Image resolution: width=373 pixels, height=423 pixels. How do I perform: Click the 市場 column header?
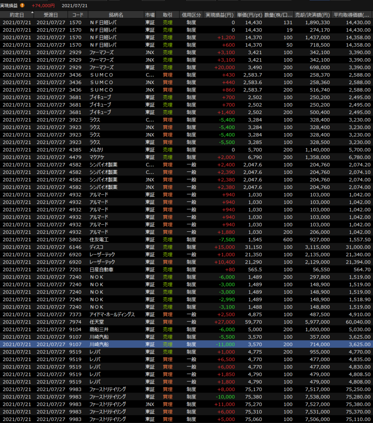[x=150, y=15]
